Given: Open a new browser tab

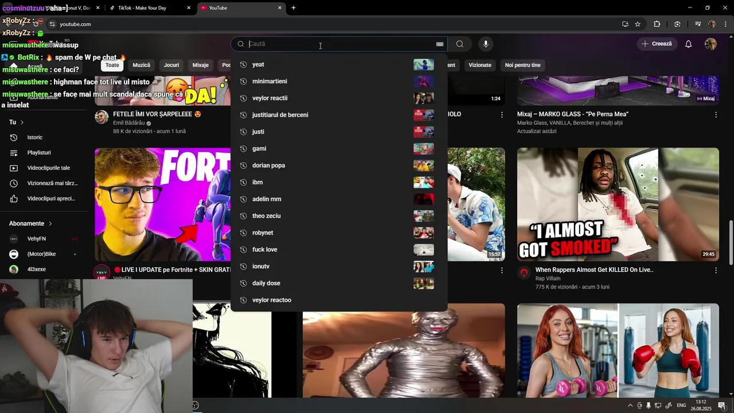Looking at the screenshot, I should click(294, 8).
